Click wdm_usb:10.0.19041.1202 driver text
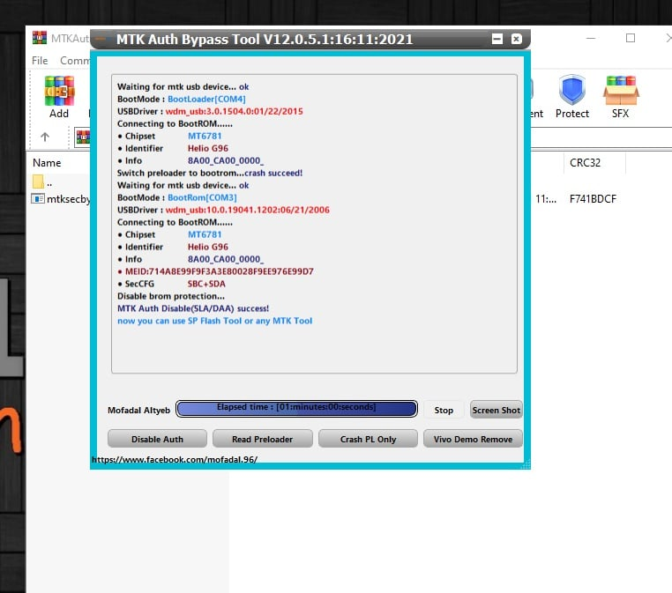This screenshot has height=593, width=672. point(247,210)
